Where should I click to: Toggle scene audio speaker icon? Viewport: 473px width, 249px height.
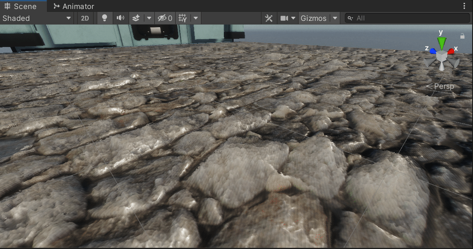point(120,18)
